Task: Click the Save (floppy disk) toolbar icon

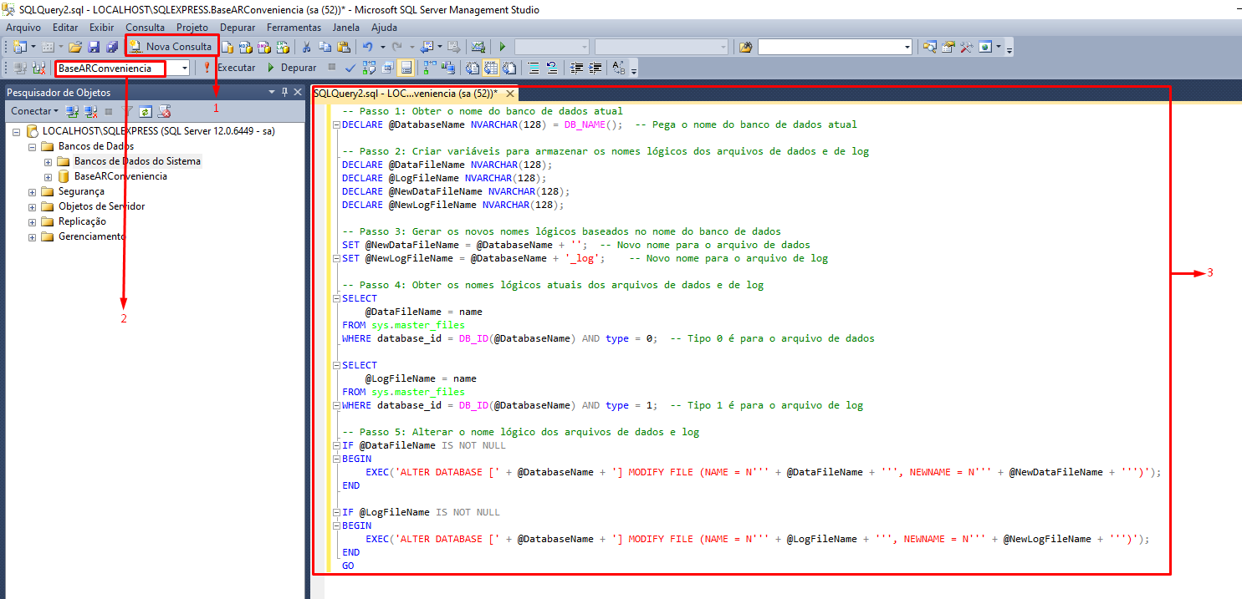Action: click(x=93, y=47)
